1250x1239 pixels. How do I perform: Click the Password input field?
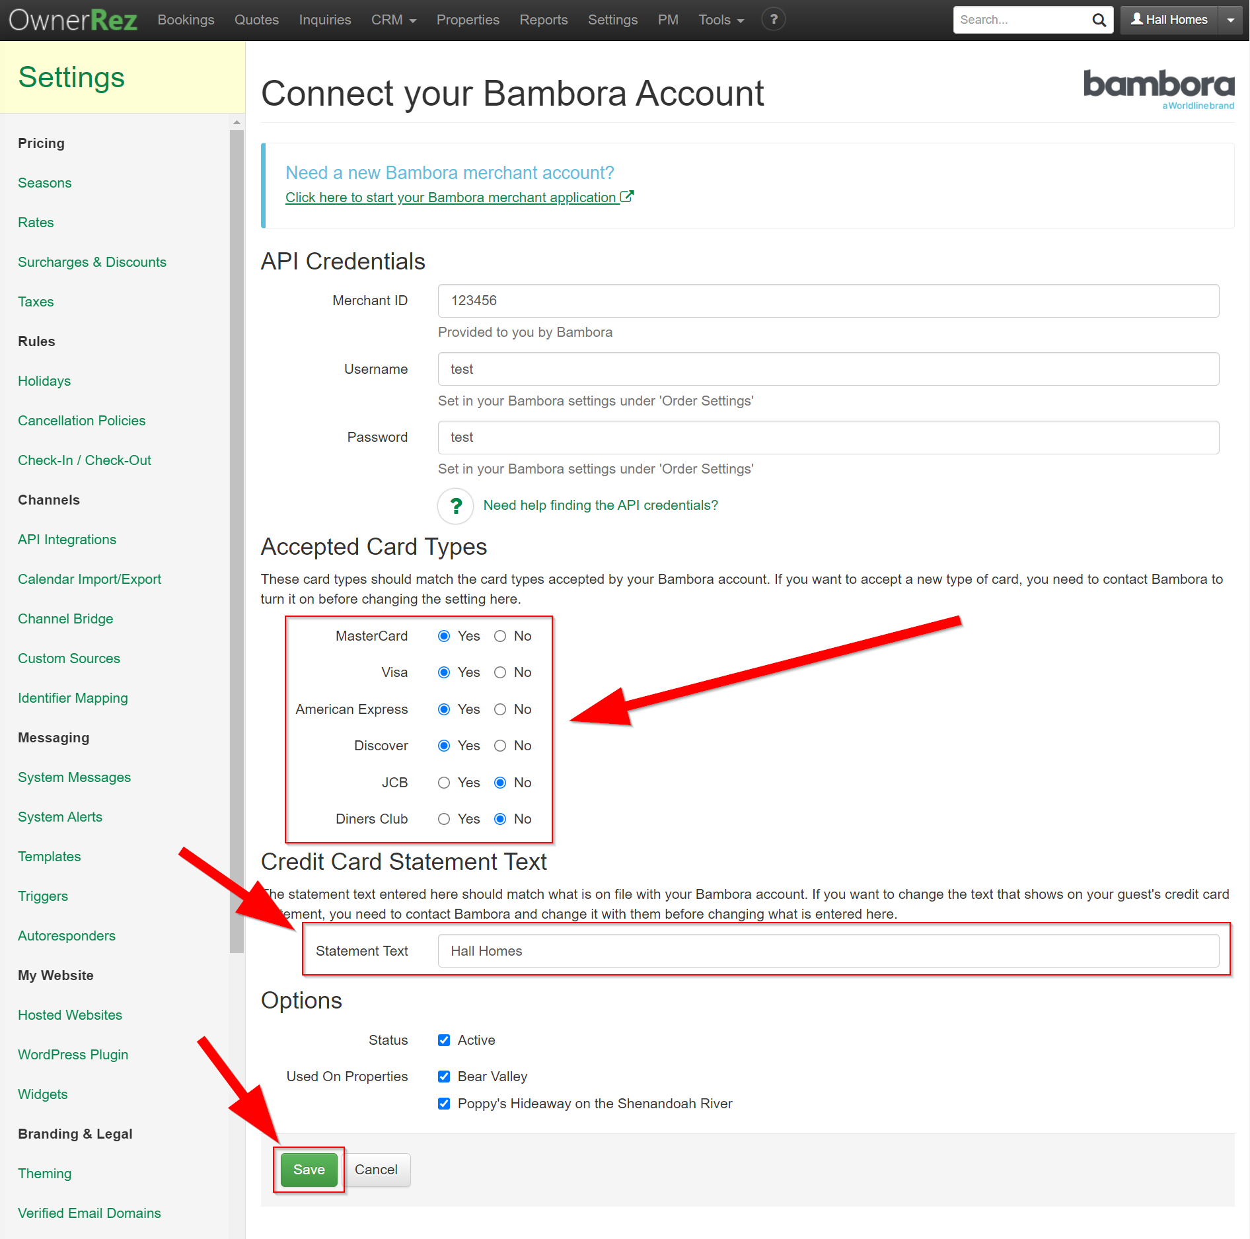pyautogui.click(x=828, y=438)
